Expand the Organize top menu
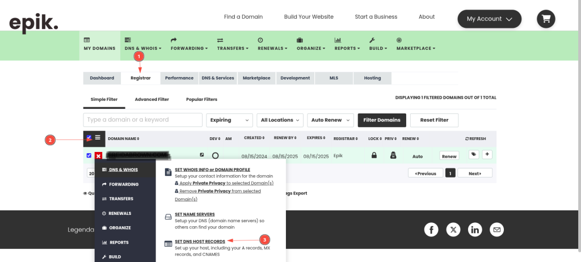Screen dimensions: 581x262 coord(311,45)
